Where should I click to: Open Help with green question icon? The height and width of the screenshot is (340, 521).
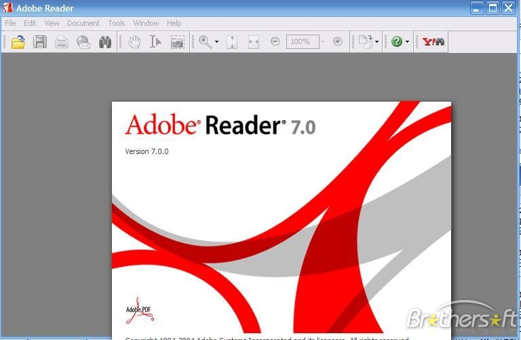click(x=397, y=41)
